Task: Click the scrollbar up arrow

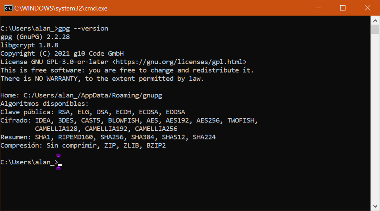Action: click(x=374, y=20)
